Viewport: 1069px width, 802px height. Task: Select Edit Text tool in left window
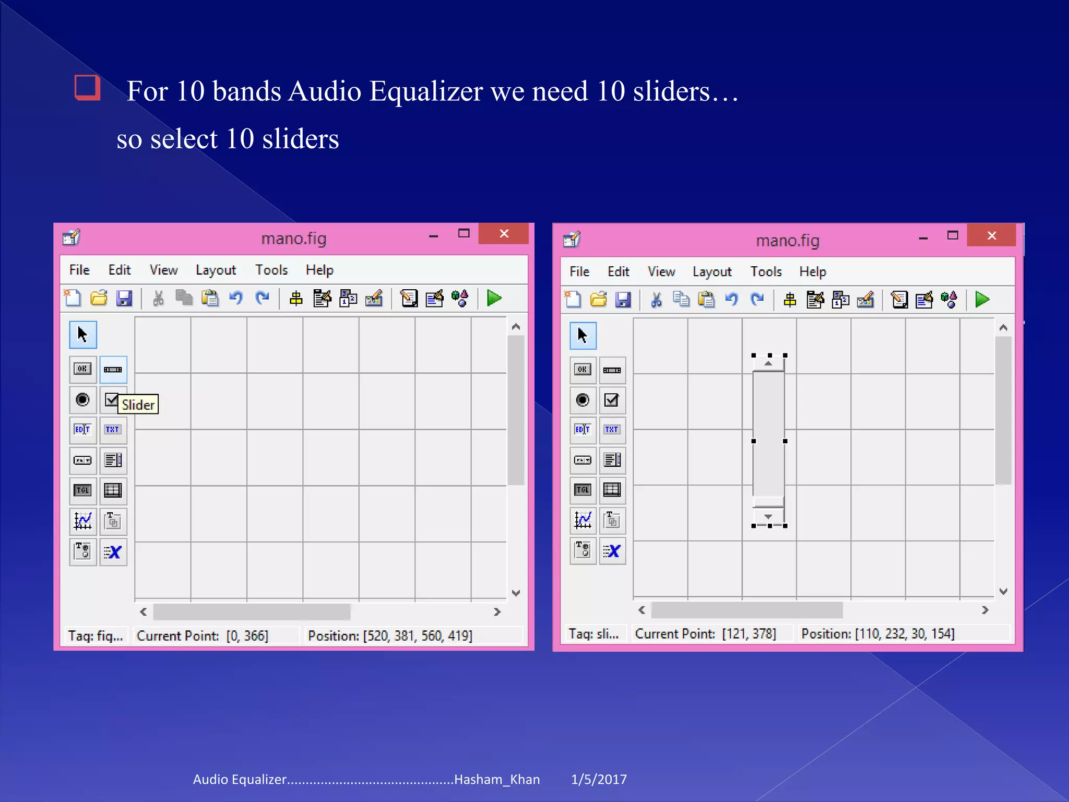tap(82, 430)
